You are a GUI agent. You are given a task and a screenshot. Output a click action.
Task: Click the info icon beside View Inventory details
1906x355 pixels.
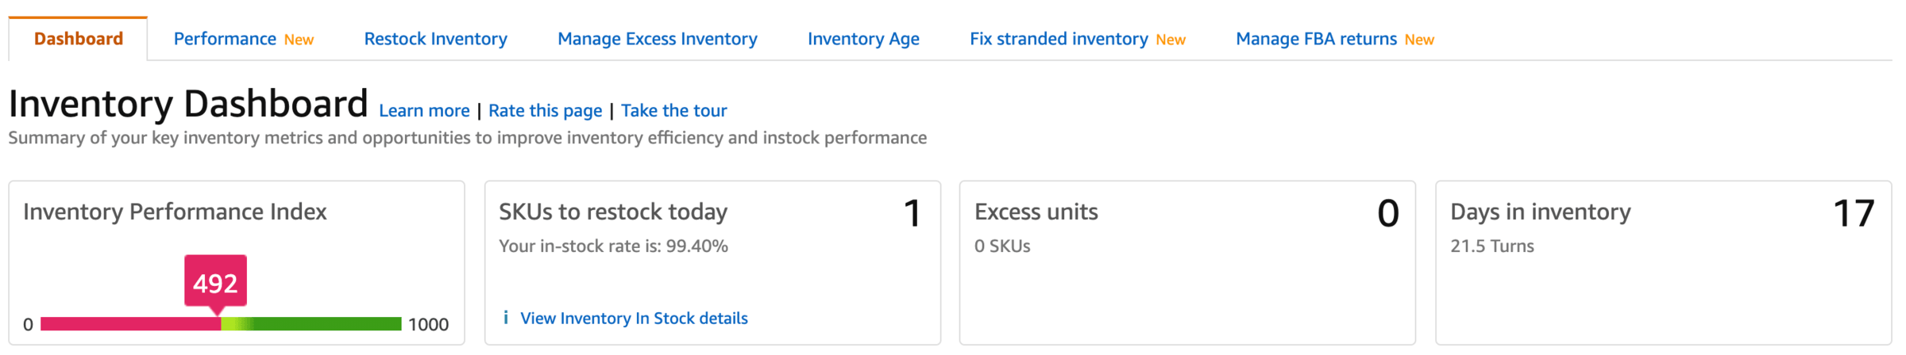coord(506,318)
